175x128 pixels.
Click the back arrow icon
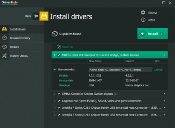pos(36,16)
